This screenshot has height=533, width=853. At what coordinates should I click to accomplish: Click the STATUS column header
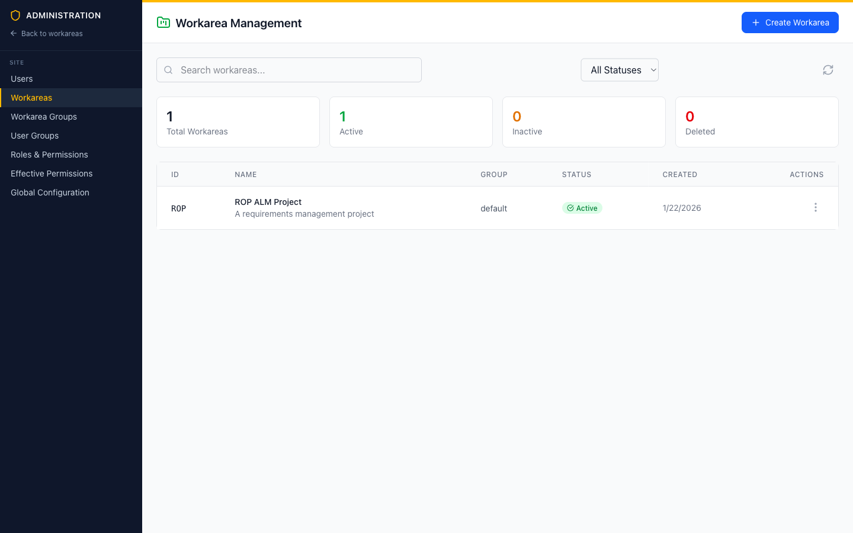point(577,175)
